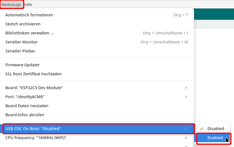Click SSL Root Zertifikat hochladen
The image size is (234, 147).
point(34,74)
